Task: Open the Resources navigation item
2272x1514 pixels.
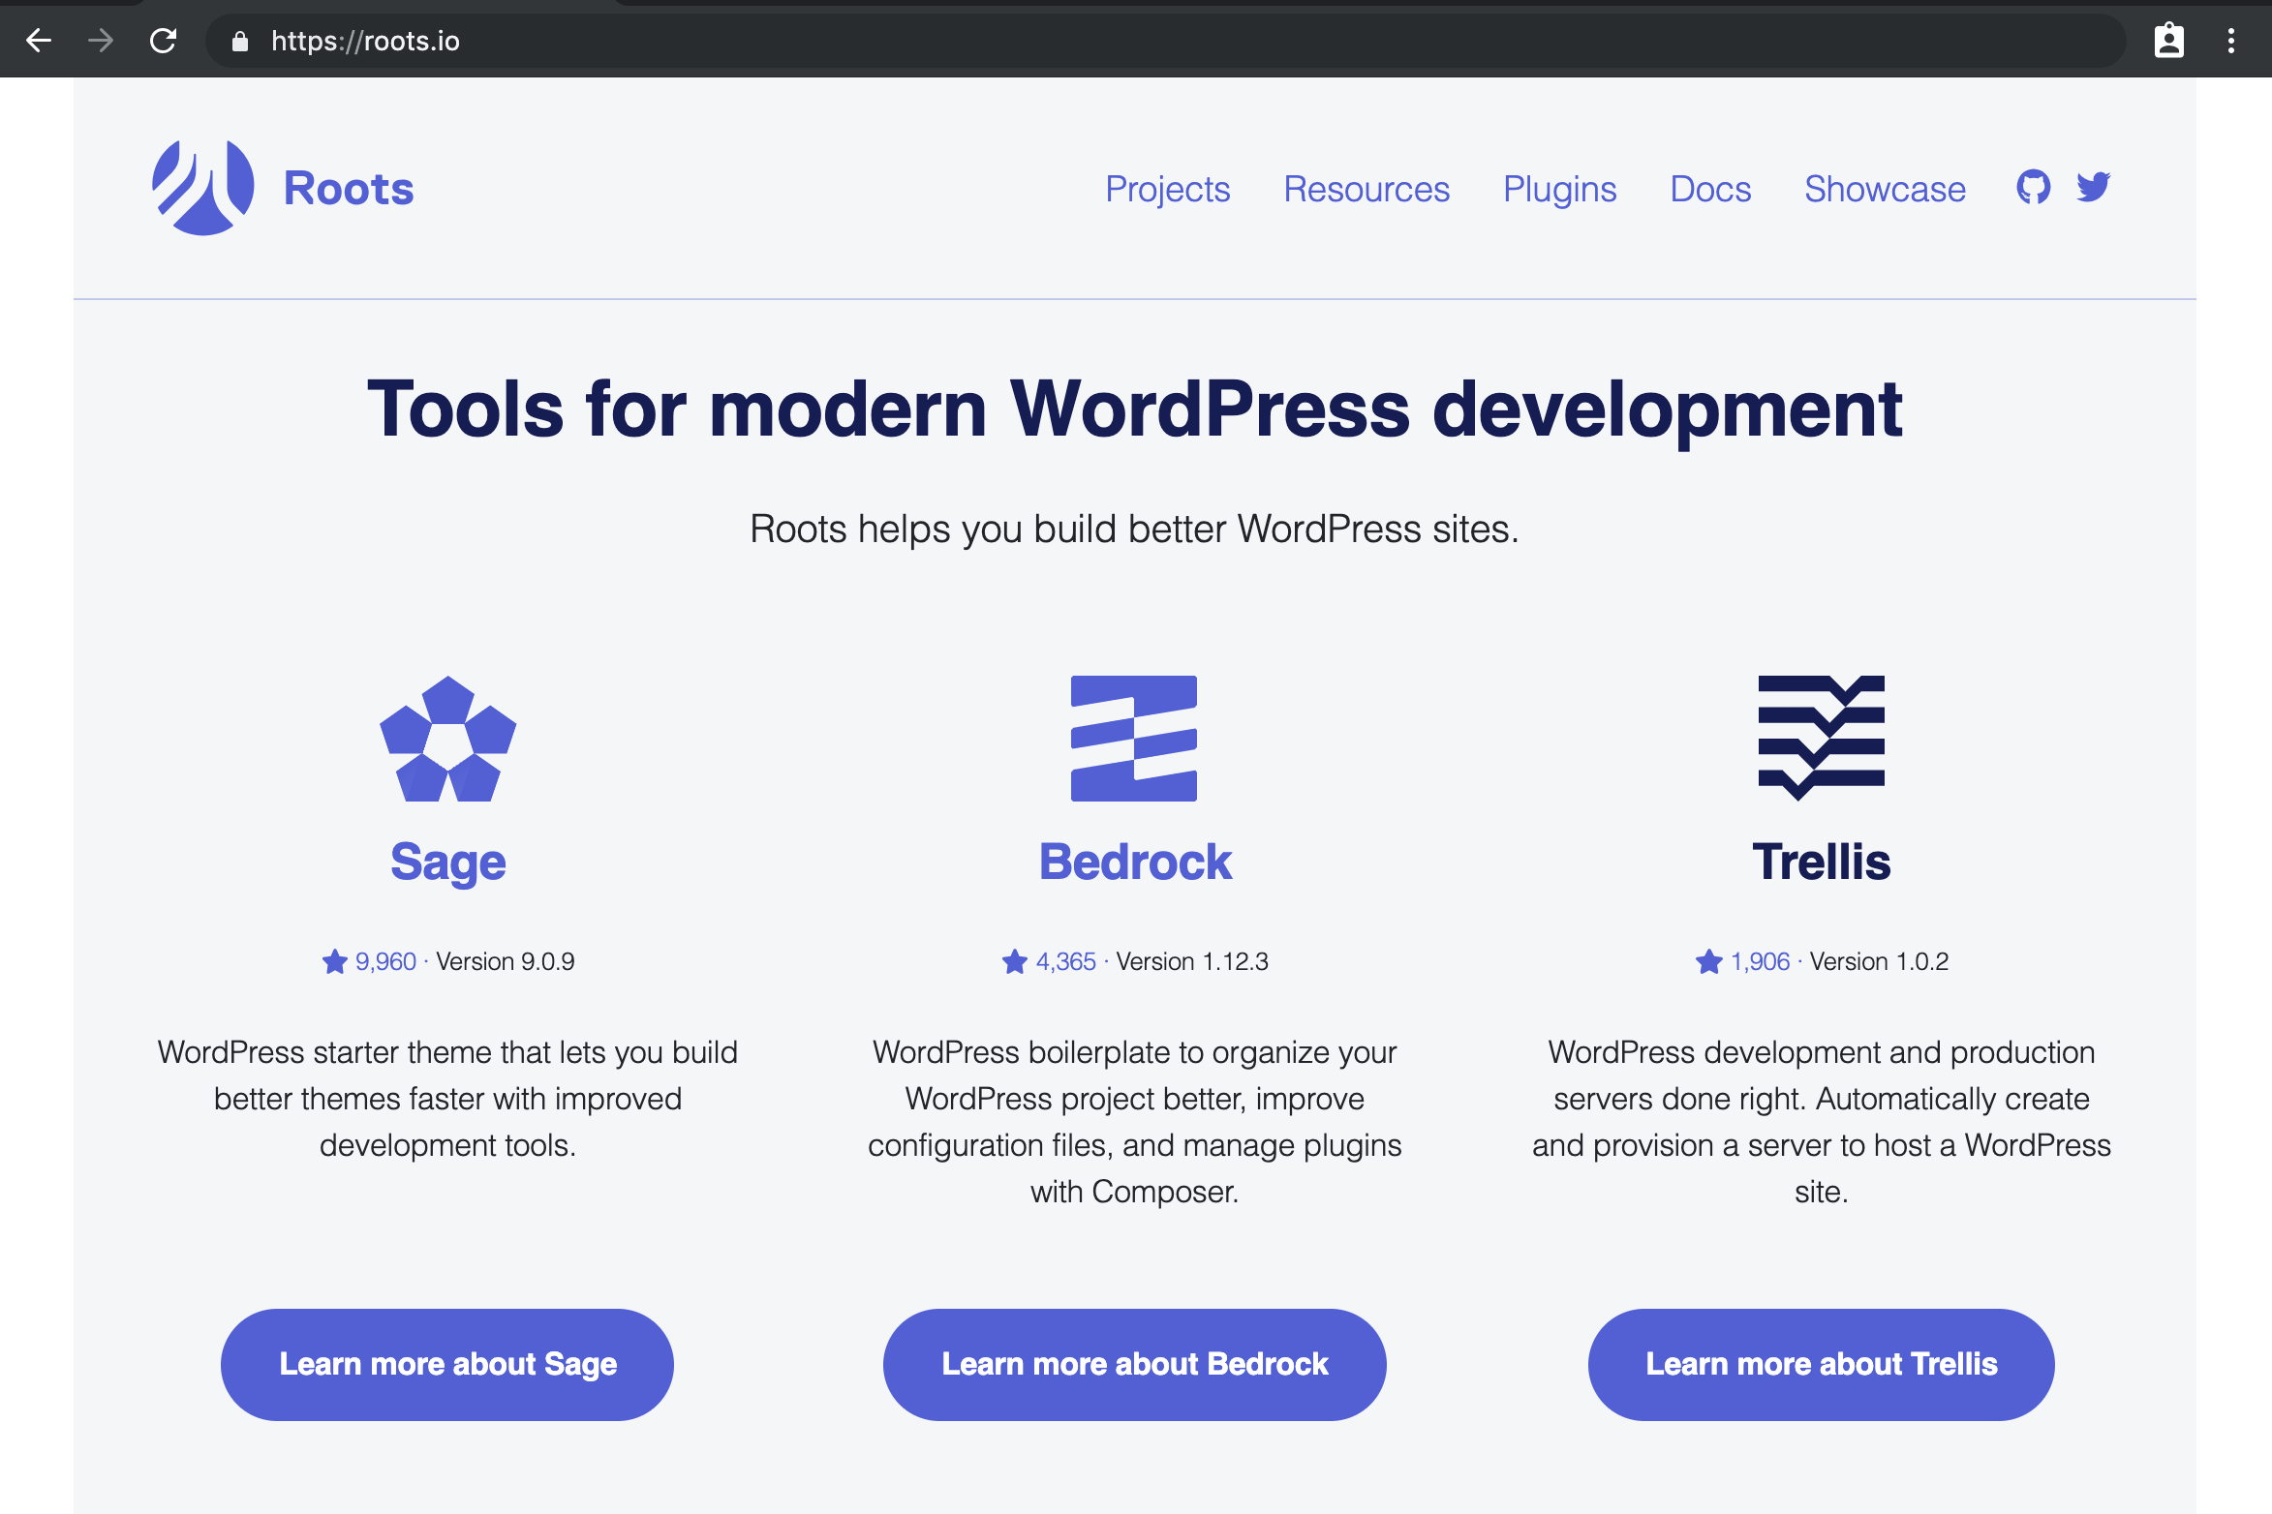Action: [x=1366, y=189]
